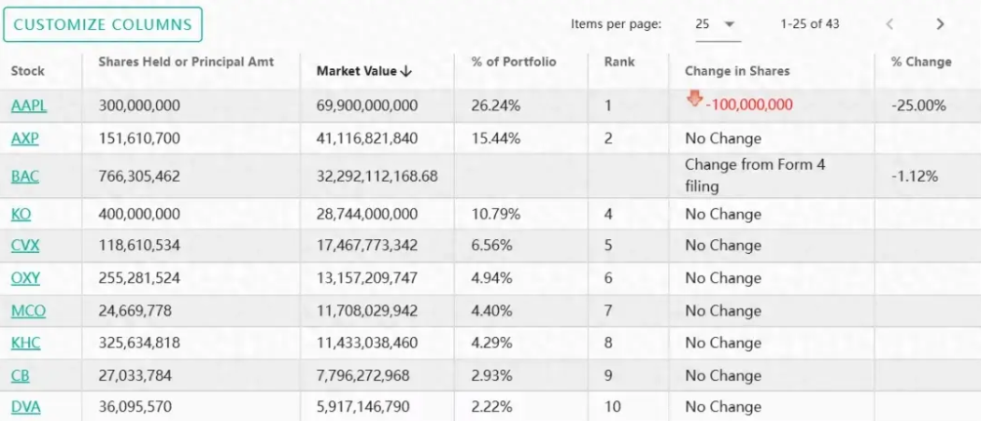The width and height of the screenshot is (981, 421).
Task: Select KO market value 28,744,000,000
Action: pos(366,215)
